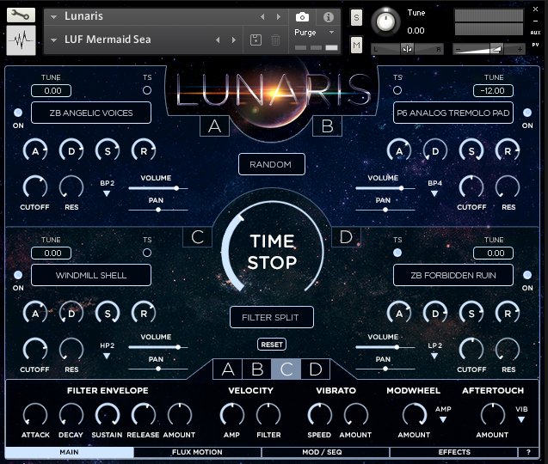Open Aftertouch VIB target dropdown
The height and width of the screenshot is (464, 548).
click(x=521, y=419)
